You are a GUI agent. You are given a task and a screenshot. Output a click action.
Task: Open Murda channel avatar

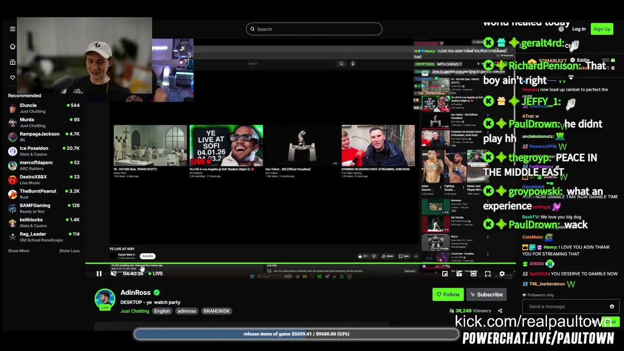(13, 122)
